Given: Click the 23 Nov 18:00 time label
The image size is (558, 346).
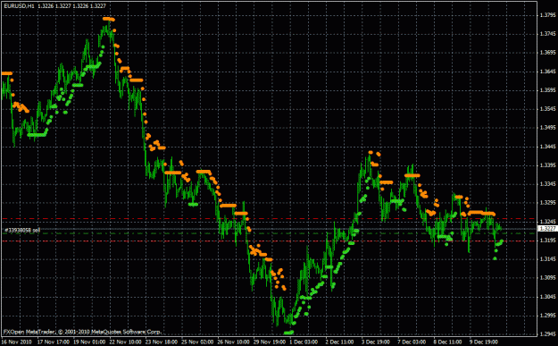Looking at the screenshot, I should 162,342.
